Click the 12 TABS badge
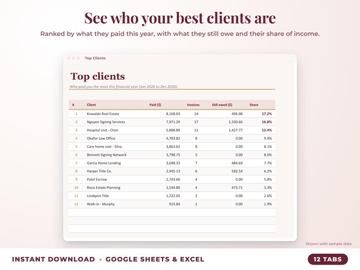The width and height of the screenshot is (360, 270). click(x=328, y=259)
